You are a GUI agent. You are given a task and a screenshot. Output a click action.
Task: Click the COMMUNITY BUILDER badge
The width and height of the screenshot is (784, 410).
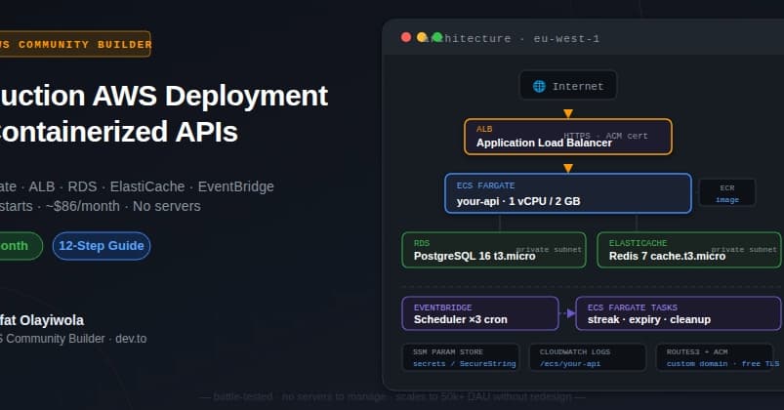click(75, 44)
